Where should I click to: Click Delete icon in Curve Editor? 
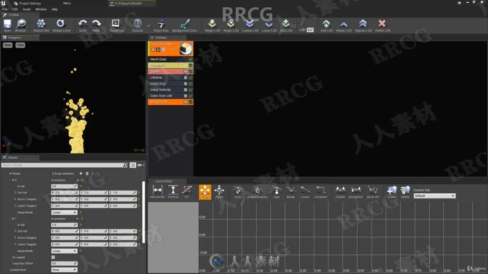coord(405,192)
